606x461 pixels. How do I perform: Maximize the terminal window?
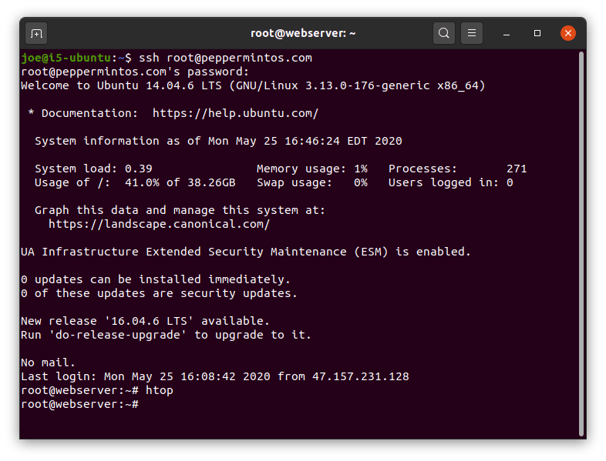click(537, 33)
